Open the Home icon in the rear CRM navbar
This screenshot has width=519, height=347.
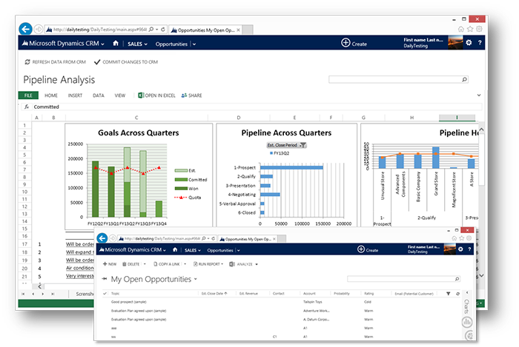click(116, 43)
